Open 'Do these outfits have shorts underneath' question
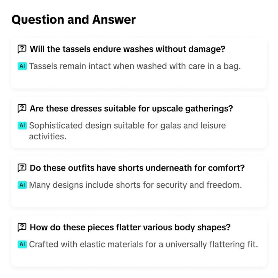Image resolution: width=278 pixels, height=278 pixels. 137,168
